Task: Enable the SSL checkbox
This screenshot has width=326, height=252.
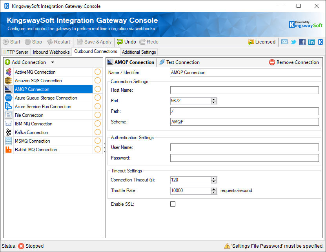Action: [x=173, y=204]
